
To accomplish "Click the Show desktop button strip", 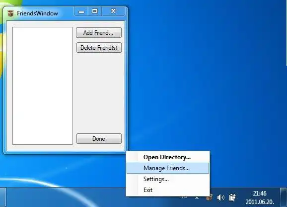I will (284, 197).
